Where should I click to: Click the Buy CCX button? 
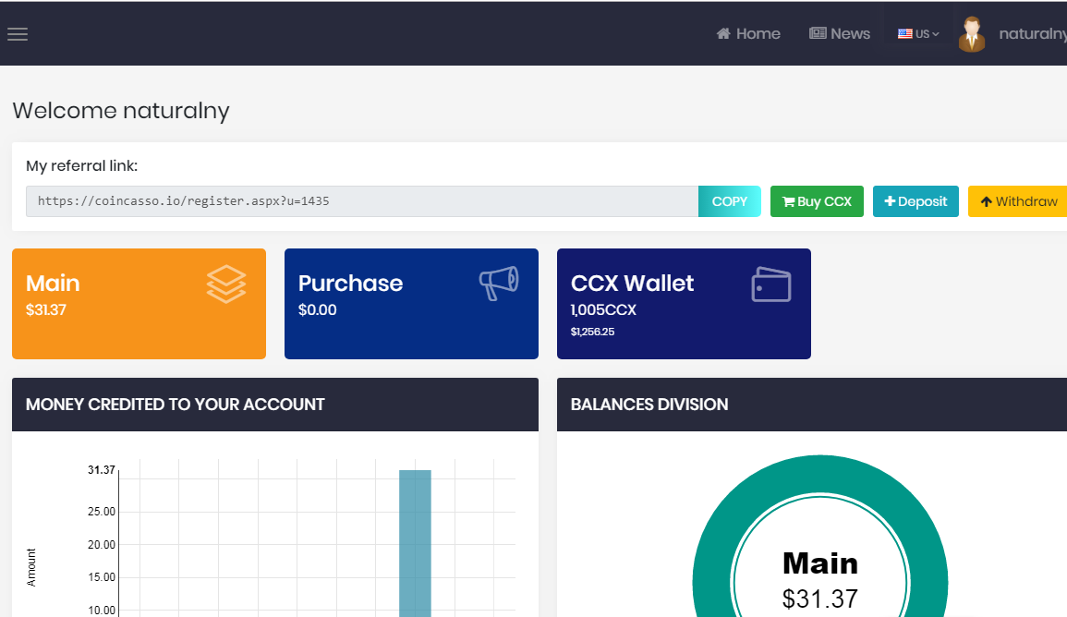point(817,201)
